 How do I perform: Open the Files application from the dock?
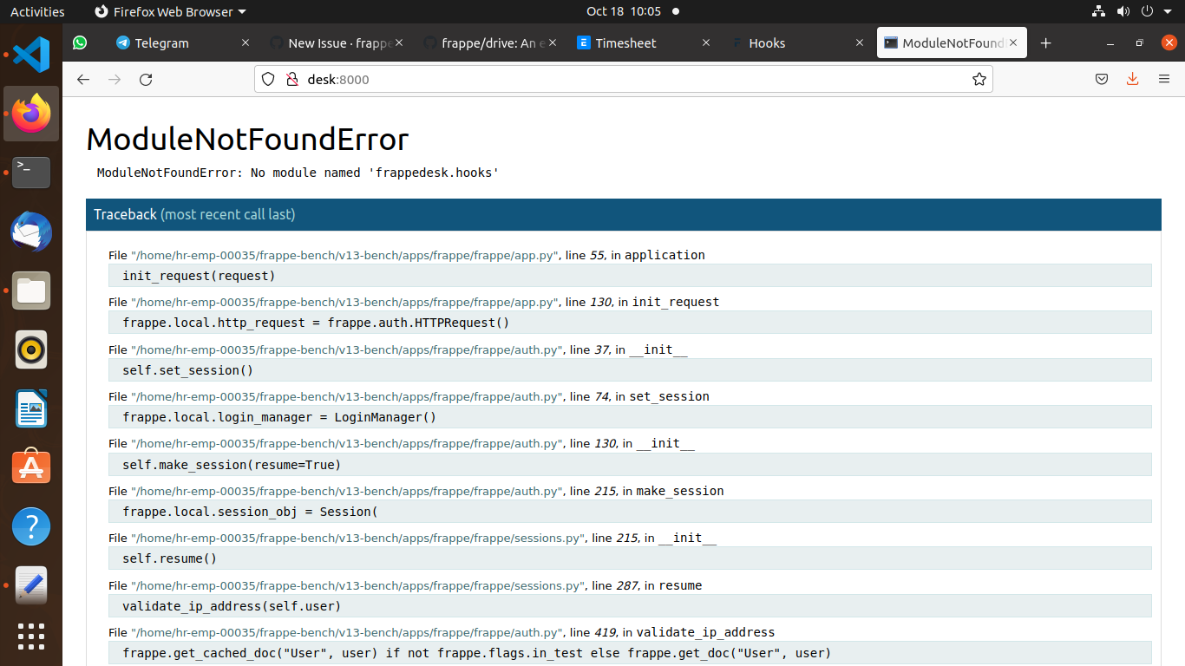[x=30, y=291]
